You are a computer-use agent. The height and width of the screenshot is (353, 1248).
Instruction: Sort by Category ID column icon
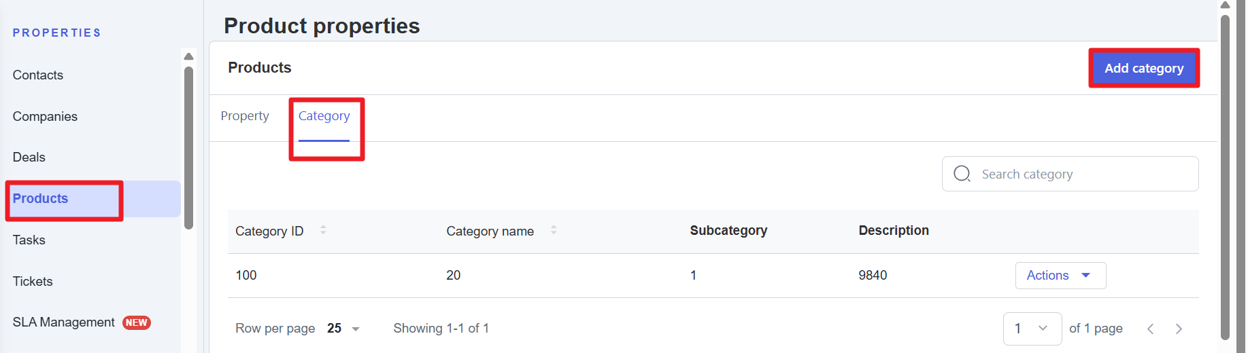click(323, 230)
